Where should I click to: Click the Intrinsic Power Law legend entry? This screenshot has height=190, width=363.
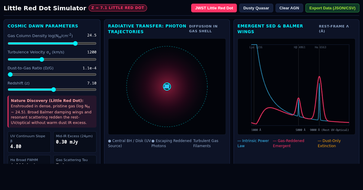click(253, 143)
